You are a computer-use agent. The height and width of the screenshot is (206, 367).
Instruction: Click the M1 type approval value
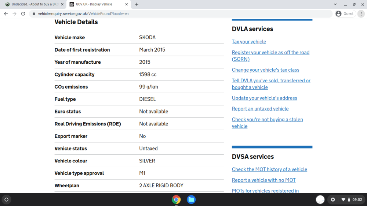(142, 173)
